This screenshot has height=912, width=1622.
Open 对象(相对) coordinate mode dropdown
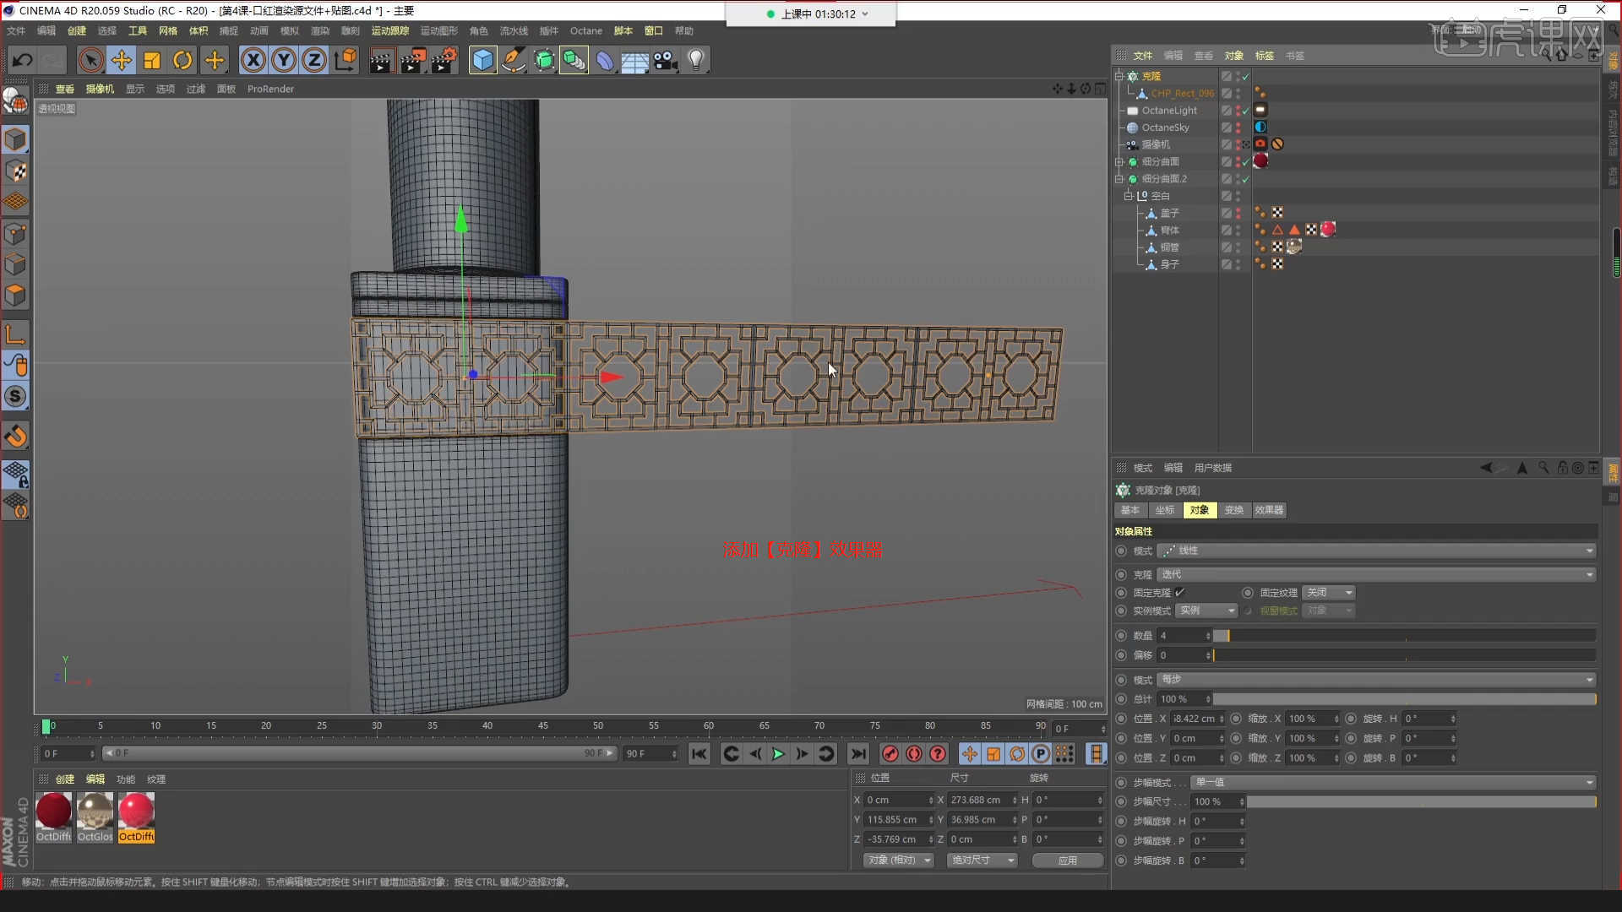[898, 860]
